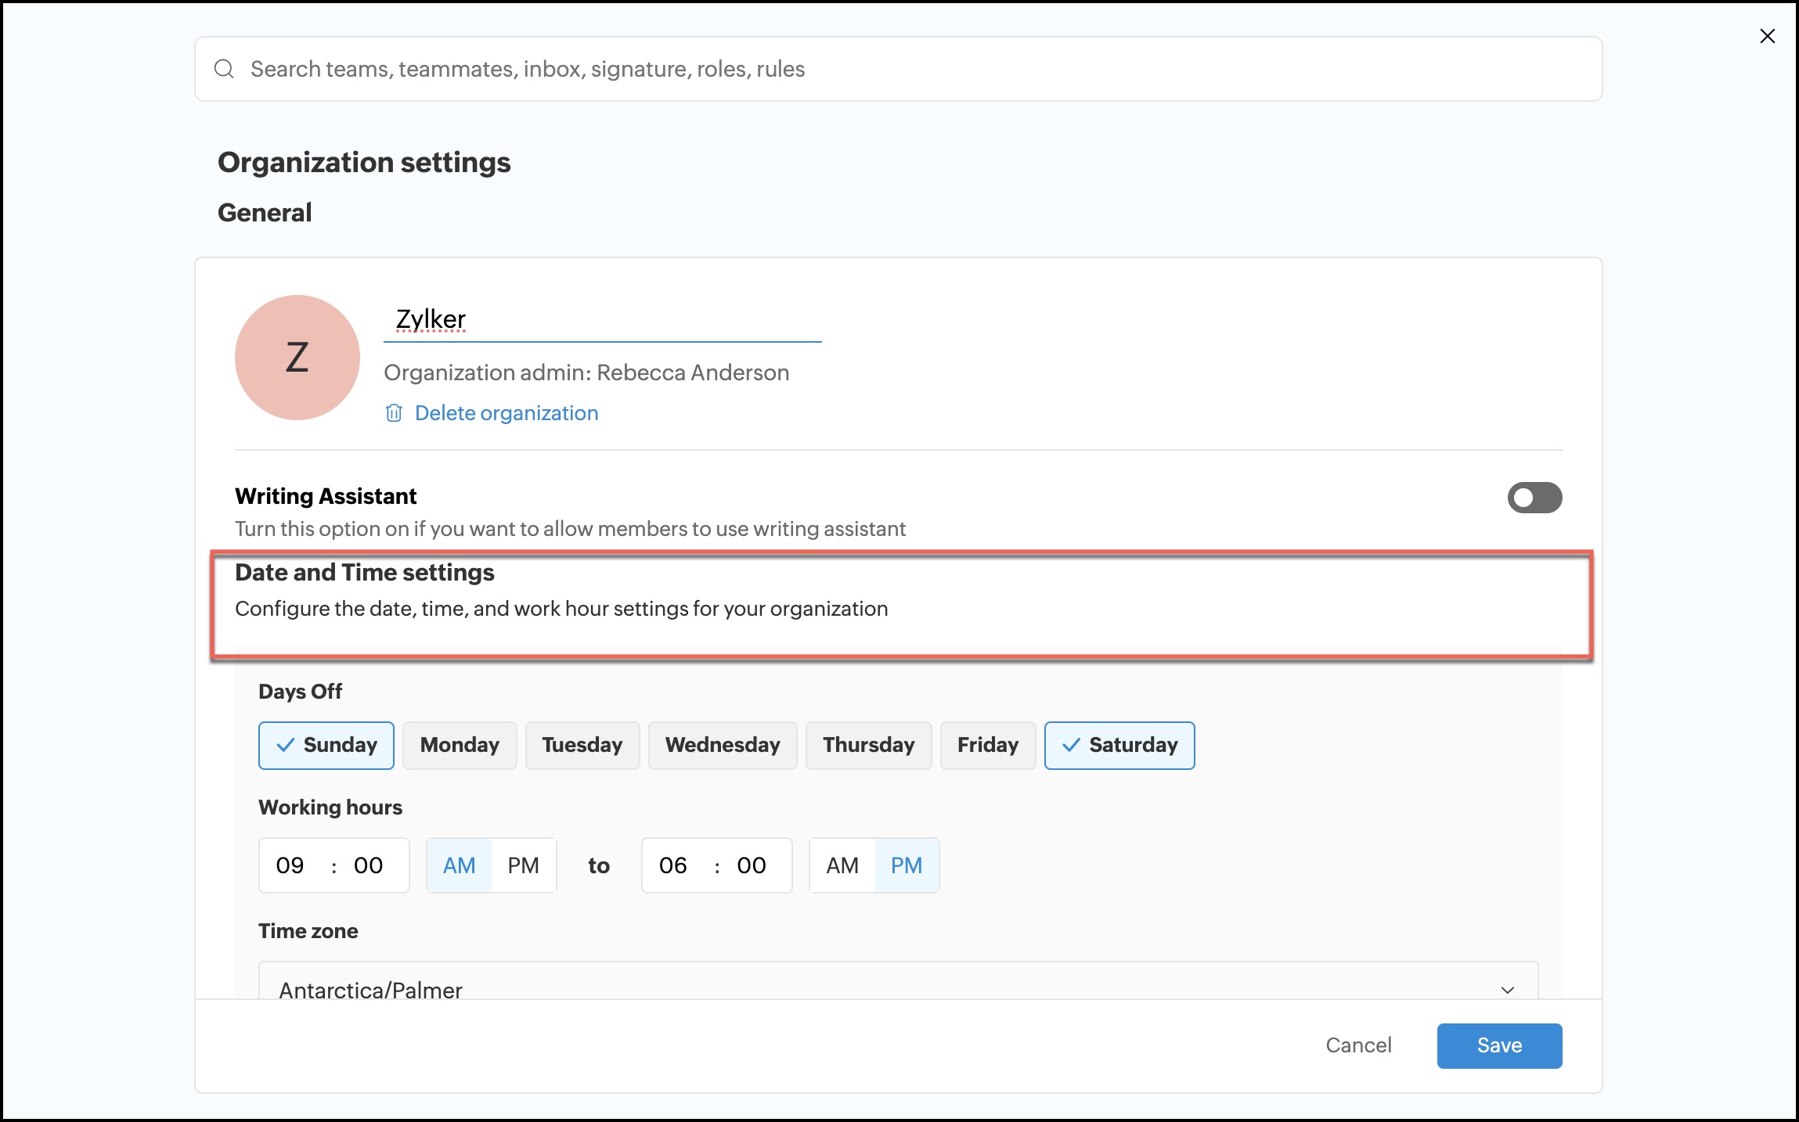This screenshot has height=1122, width=1799.
Task: Select Friday as a day off
Action: [x=987, y=745]
